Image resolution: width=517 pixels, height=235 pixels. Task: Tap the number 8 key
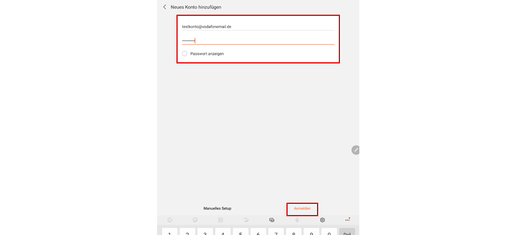point(293,231)
